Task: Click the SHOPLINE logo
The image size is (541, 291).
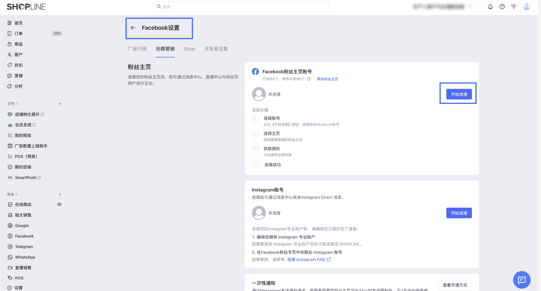Action: coord(26,7)
